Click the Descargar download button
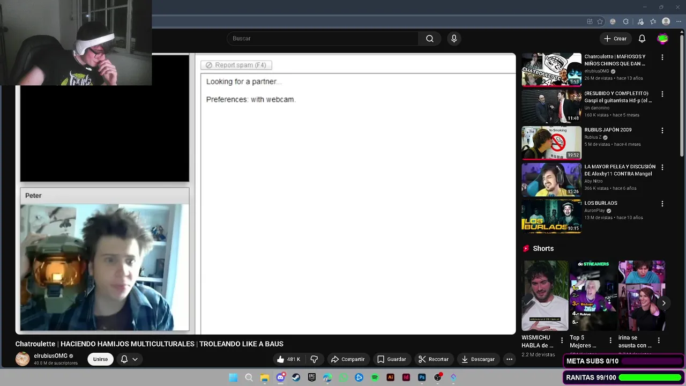 point(478,359)
